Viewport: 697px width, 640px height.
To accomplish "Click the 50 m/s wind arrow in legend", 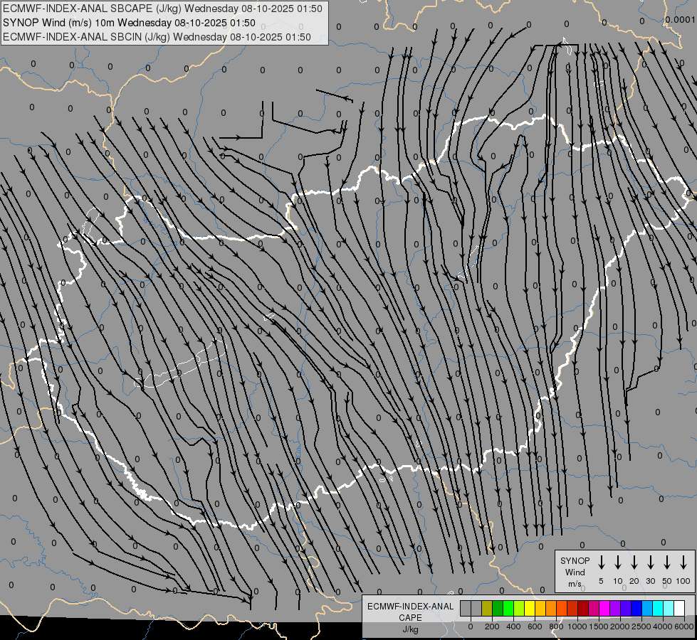I will tap(667, 562).
